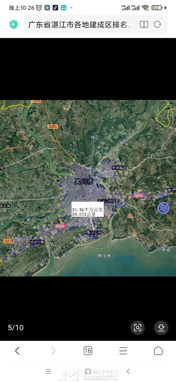This screenshot has height=382, width=176.
Task: Open reader mode book icon
Action: [144, 24]
